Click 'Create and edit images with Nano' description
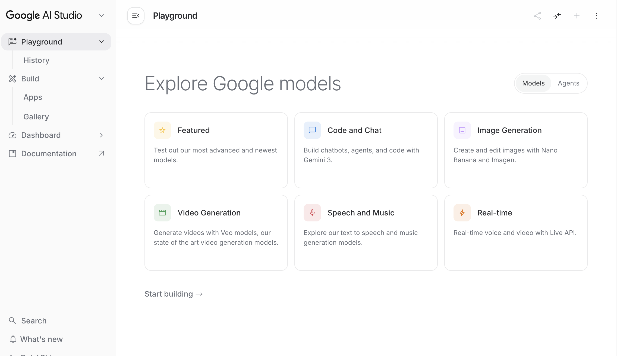 (x=505, y=155)
